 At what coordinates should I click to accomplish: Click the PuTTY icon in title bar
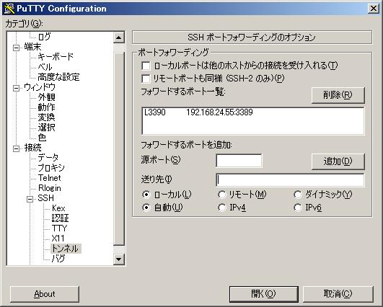click(x=9, y=9)
